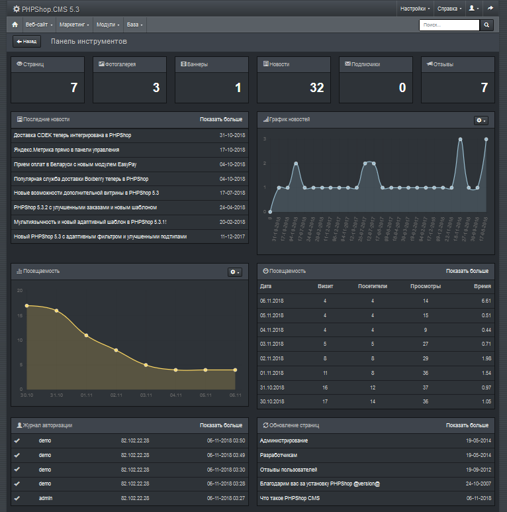
Task: Open the Разработчикам page entry
Action: coord(279,455)
